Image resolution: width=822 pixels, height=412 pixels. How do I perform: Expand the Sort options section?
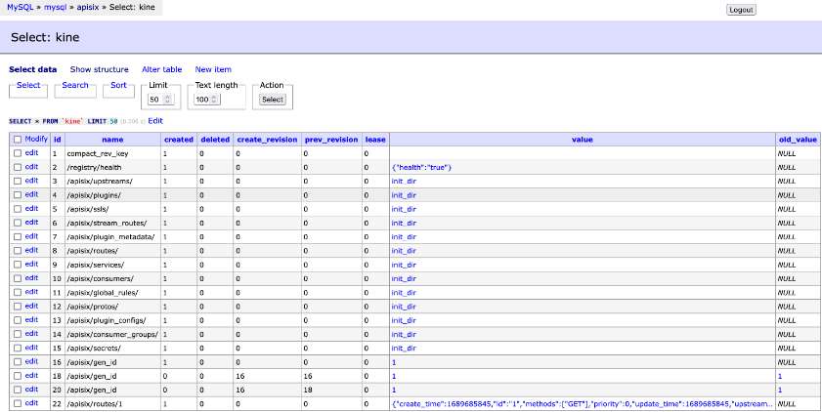tap(117, 86)
